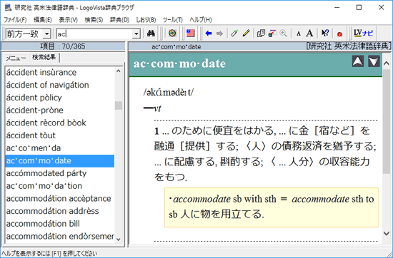
Task: Click the copy pages icon
Action: click(261, 33)
